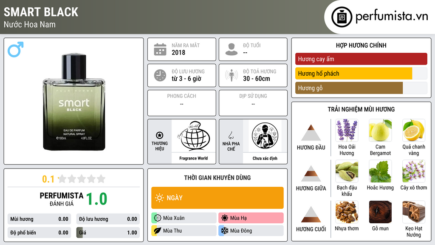Click the Trải nghiệm mùi hương heading
435x245 pixels.
point(361,109)
